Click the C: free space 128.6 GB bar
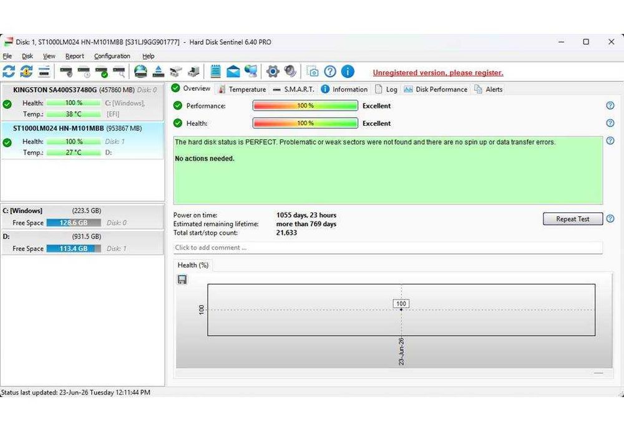Viewport: 624px width, 431px height. [74, 223]
